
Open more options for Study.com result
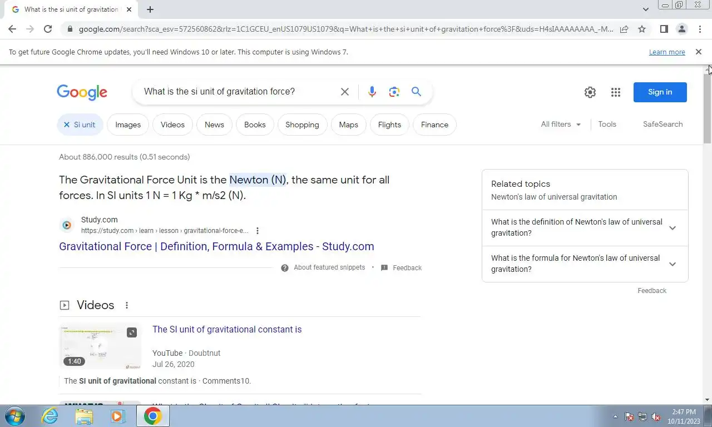pyautogui.click(x=257, y=231)
